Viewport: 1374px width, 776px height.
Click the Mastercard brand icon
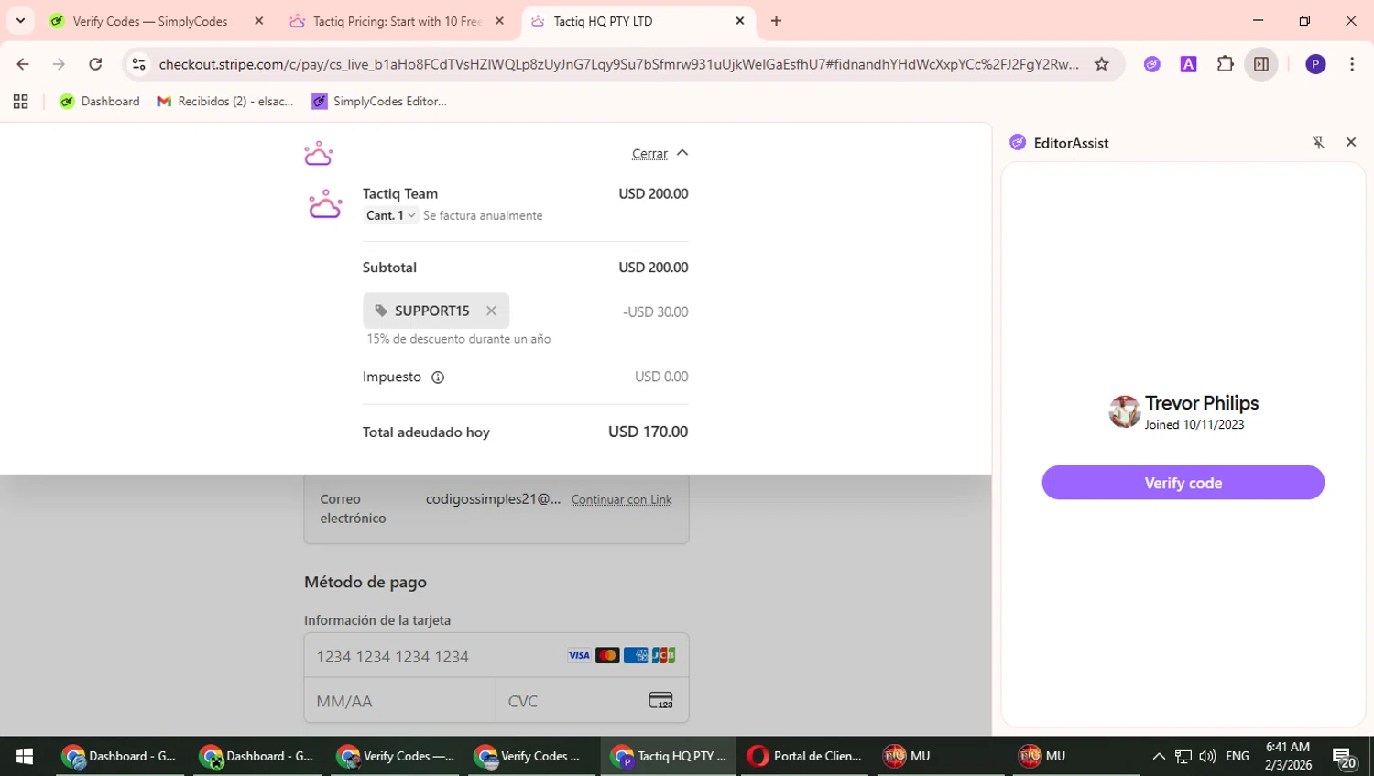coord(607,655)
